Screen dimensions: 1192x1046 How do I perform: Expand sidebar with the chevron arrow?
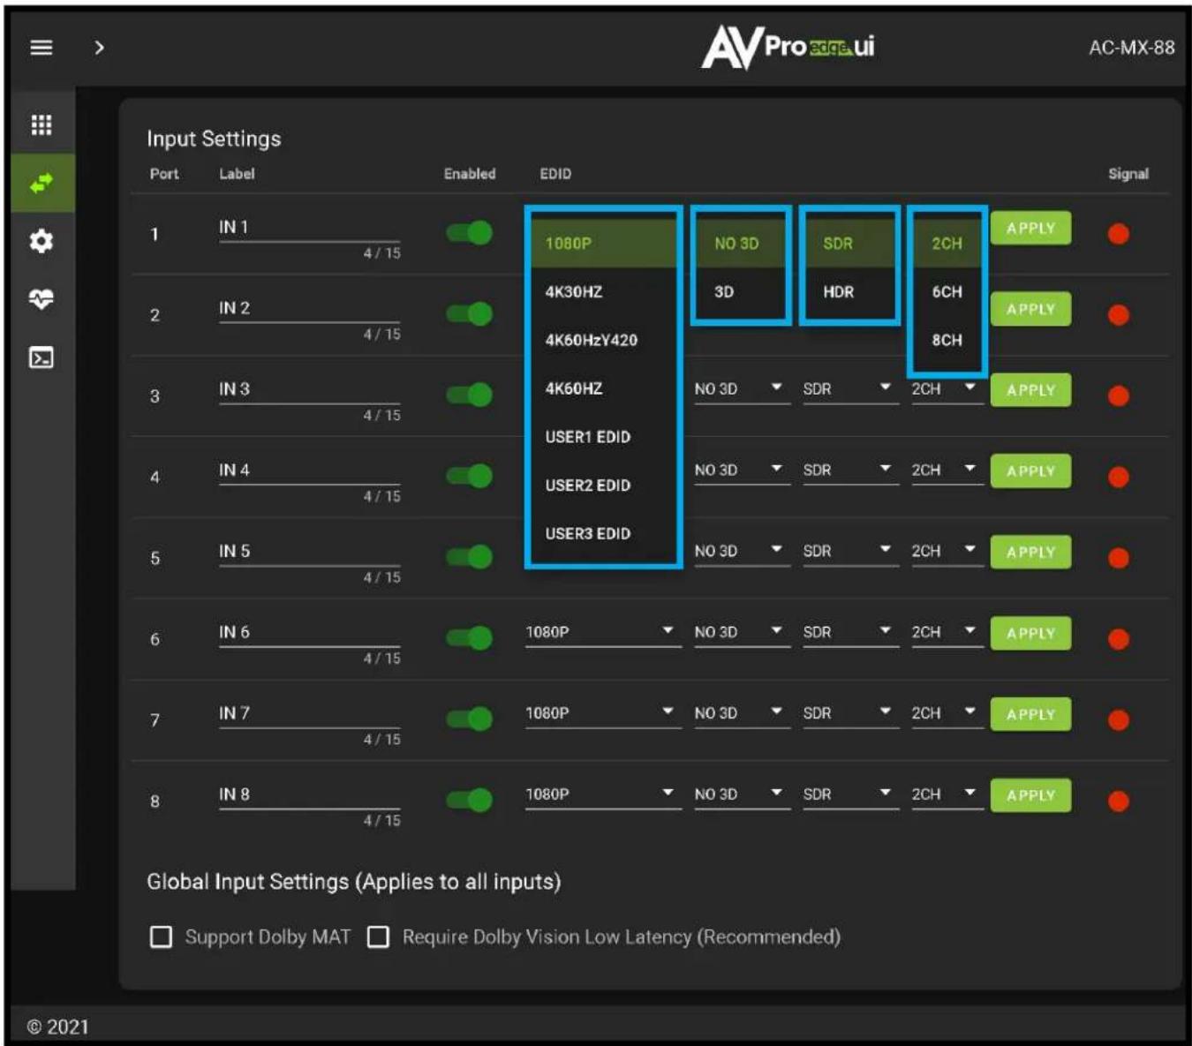[x=99, y=48]
